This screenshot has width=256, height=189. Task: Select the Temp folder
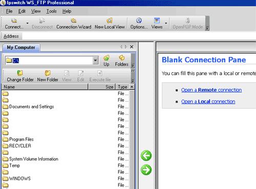pos(14,165)
